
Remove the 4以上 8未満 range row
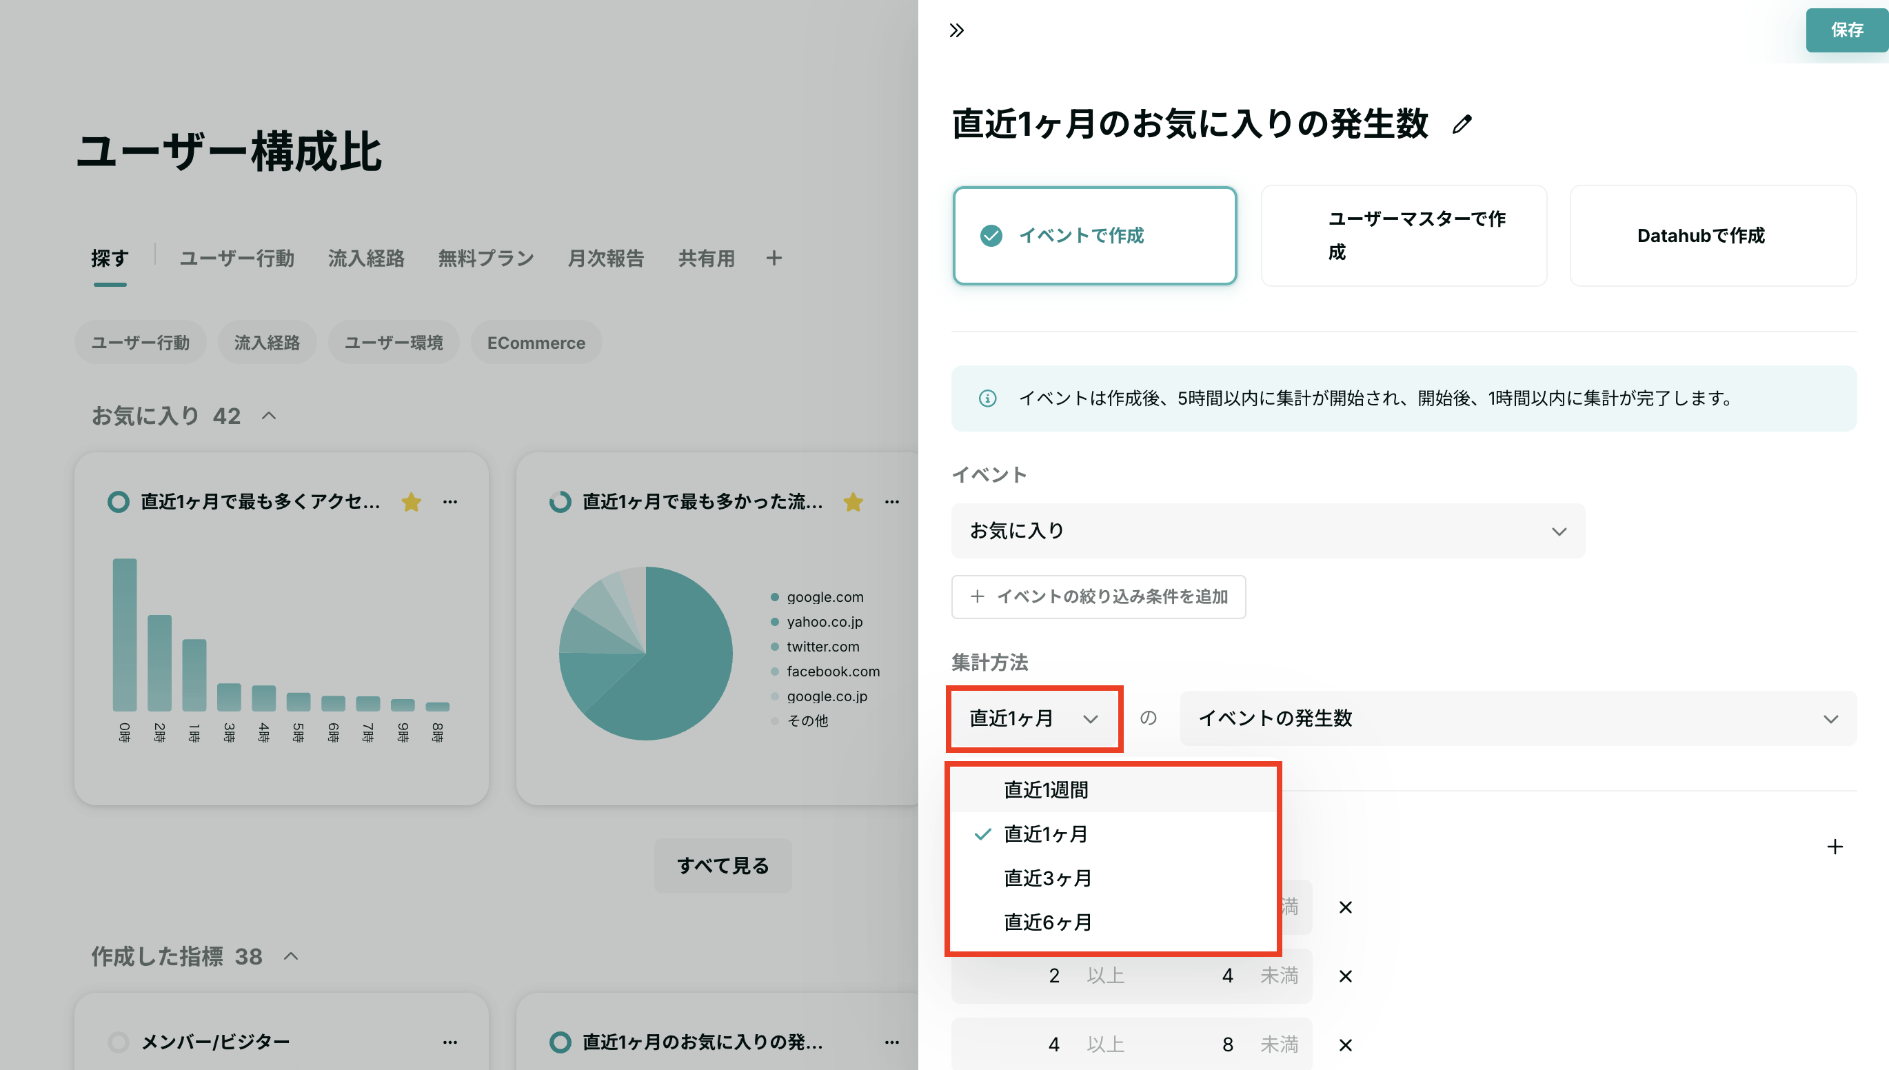pyautogui.click(x=1345, y=1045)
